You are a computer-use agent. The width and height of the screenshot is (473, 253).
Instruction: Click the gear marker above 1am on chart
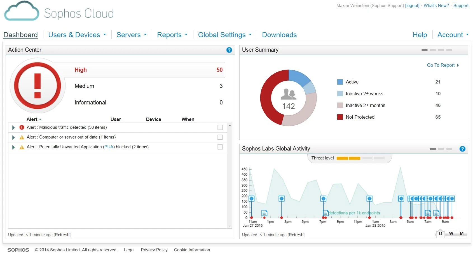[x=369, y=199]
